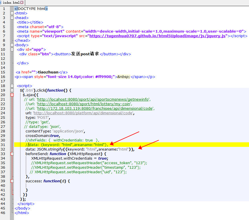This screenshot has height=220, width=249.
Task: Collapse the click function fold on line 19
Action: tap(12, 90)
